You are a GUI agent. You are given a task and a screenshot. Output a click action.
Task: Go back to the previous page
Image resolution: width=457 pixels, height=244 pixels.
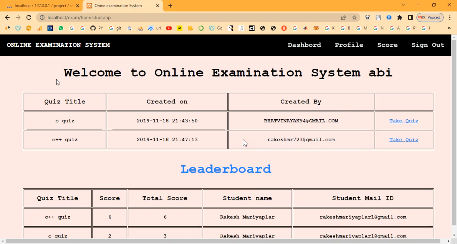7,17
